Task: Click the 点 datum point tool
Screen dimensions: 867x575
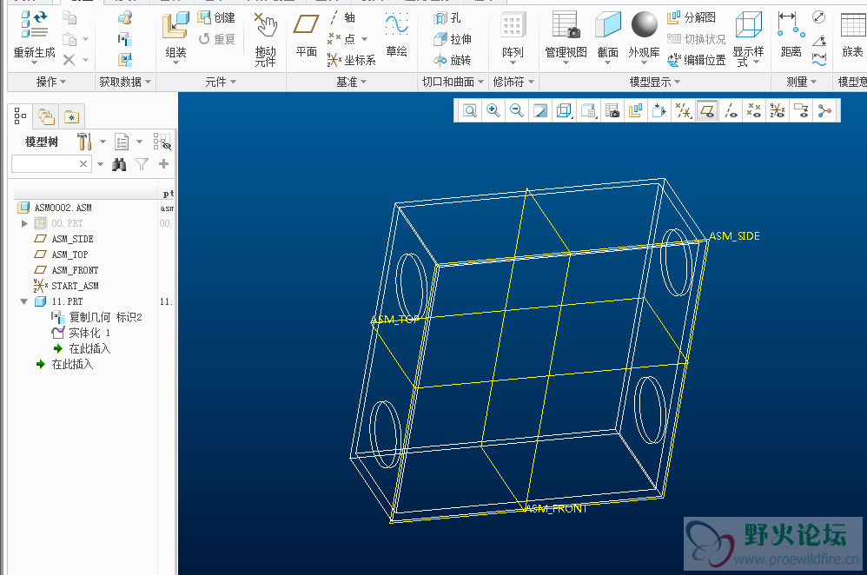Action: click(341, 39)
